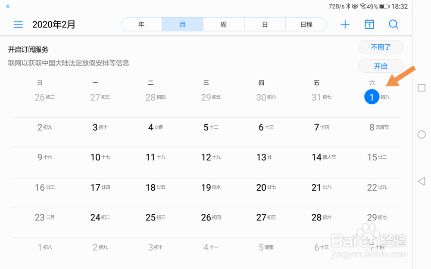Open the 2020年2月 month title picker
This screenshot has width=431, height=269.
tap(54, 25)
